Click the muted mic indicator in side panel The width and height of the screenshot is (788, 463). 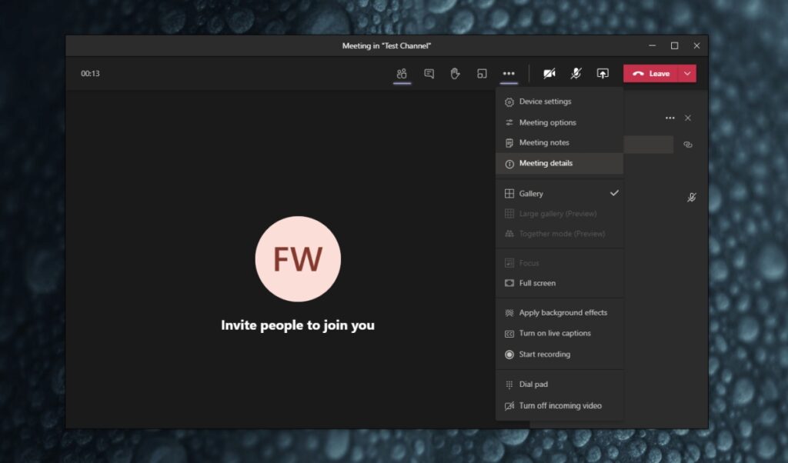[691, 197]
